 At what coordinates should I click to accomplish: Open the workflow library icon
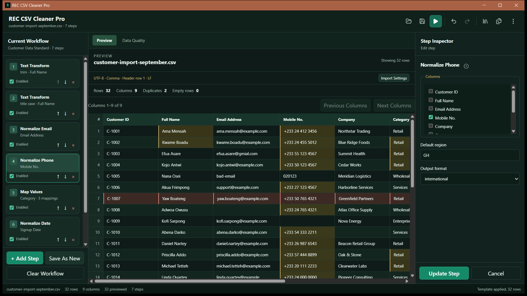(x=485, y=21)
